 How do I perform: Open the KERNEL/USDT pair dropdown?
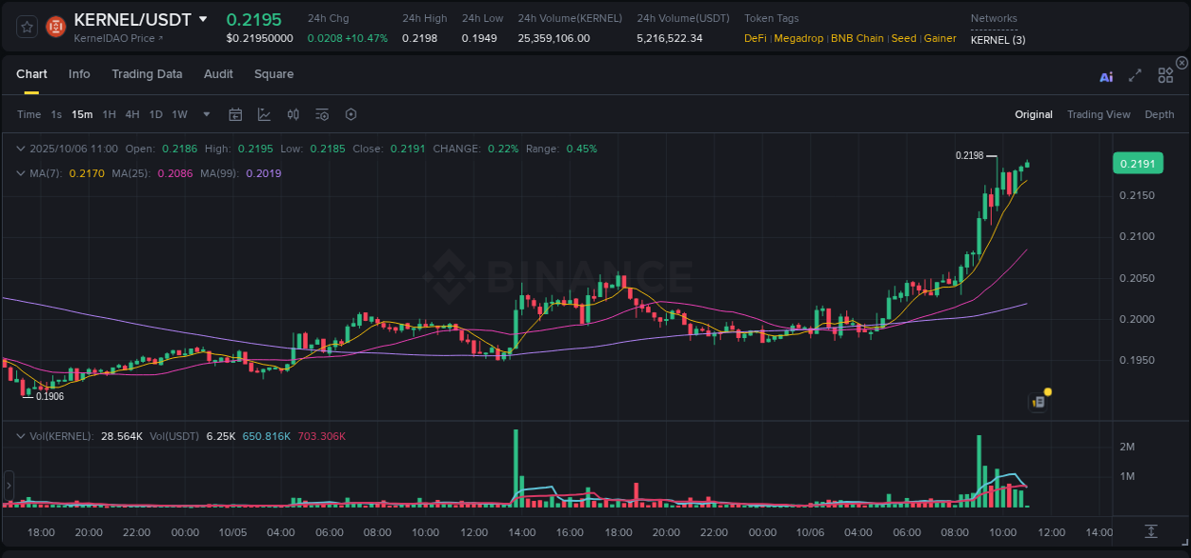pos(204,18)
